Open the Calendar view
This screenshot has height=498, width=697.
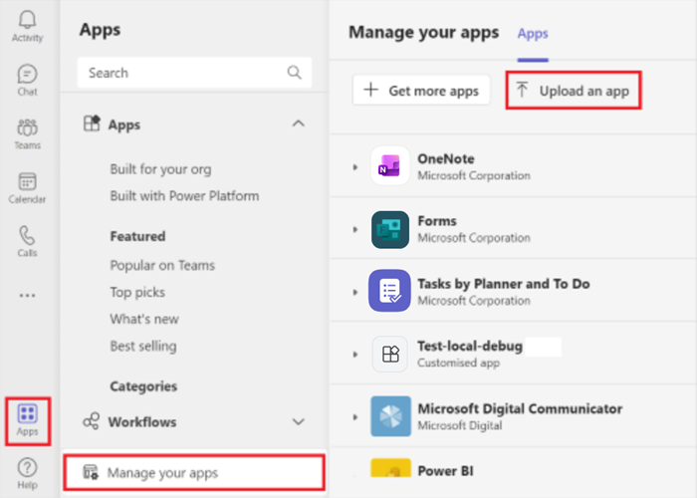coord(27,187)
